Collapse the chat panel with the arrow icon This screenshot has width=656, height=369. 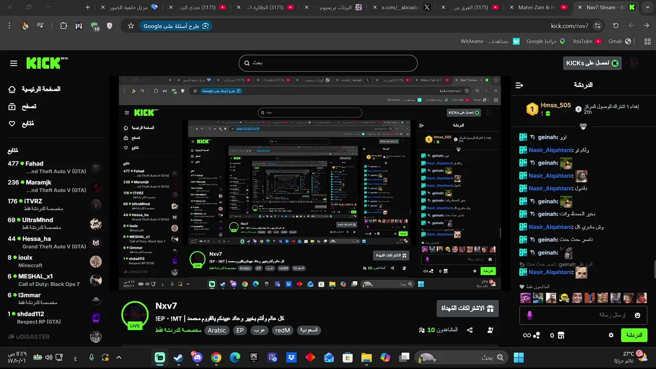(x=519, y=85)
